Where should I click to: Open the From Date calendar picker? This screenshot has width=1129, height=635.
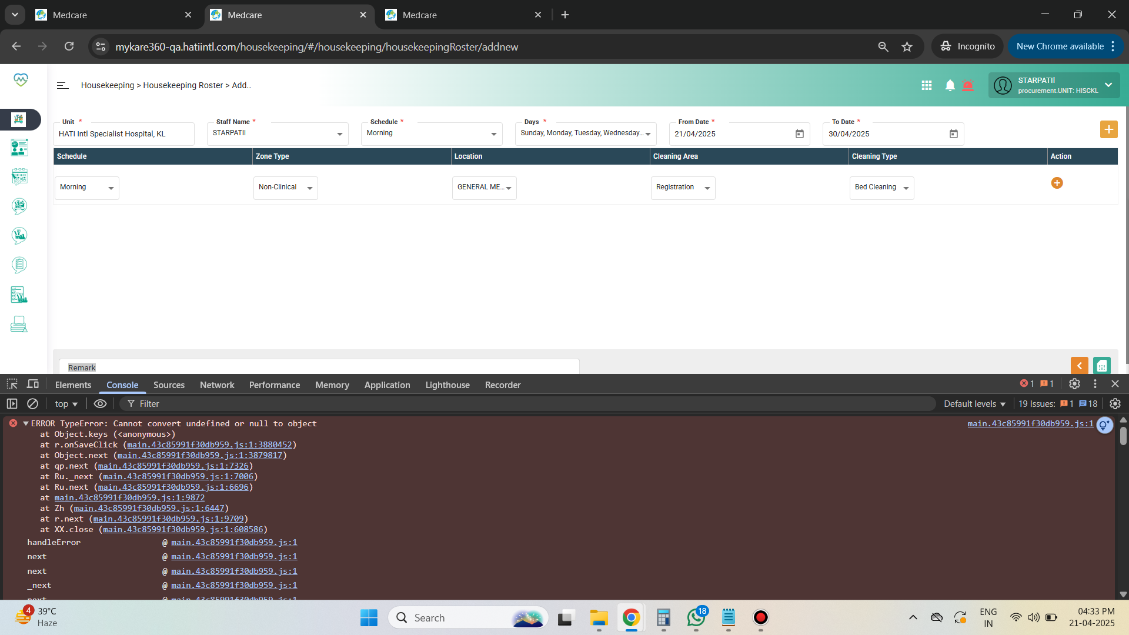click(800, 134)
